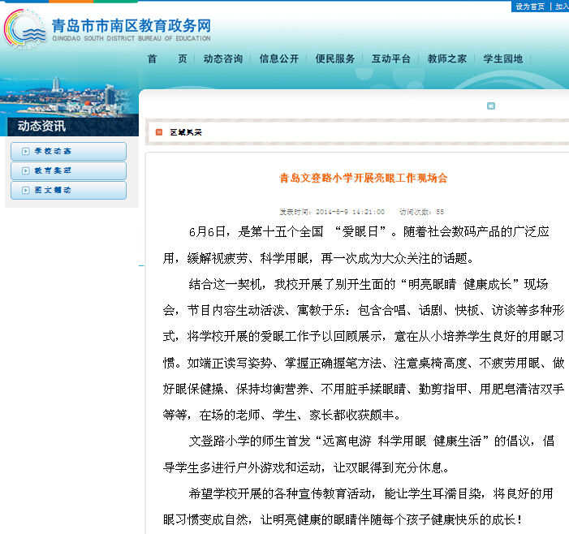
Task: Click the 设为首页 link at top right
Action: pos(530,6)
